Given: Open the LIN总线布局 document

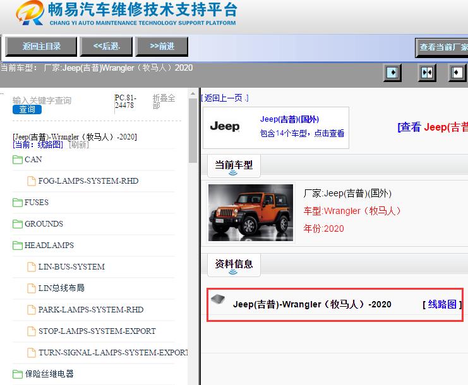Looking at the screenshot, I should [61, 288].
